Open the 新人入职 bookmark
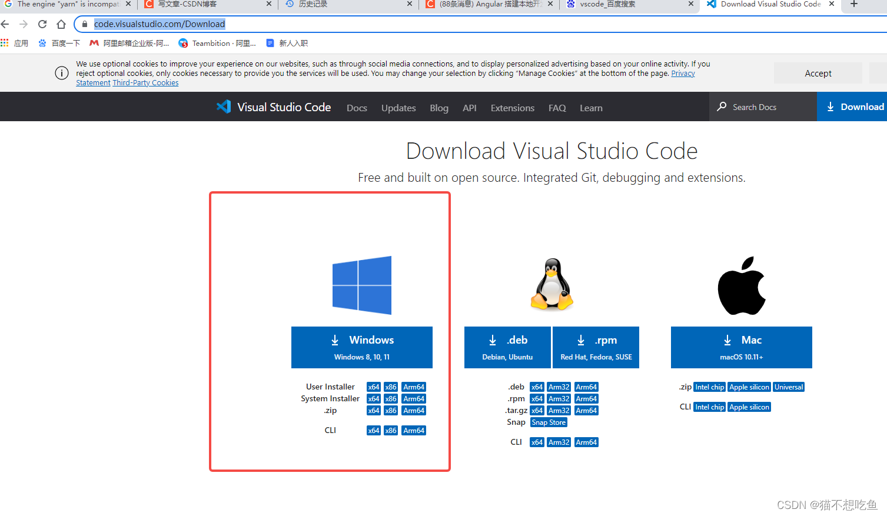Viewport: 887px width, 516px height. pyautogui.click(x=287, y=43)
